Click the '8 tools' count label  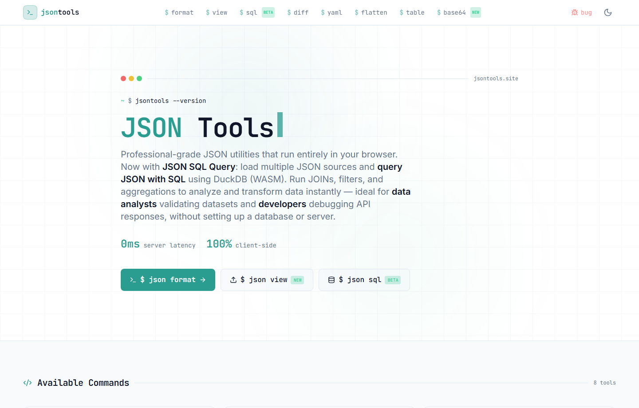(x=605, y=383)
